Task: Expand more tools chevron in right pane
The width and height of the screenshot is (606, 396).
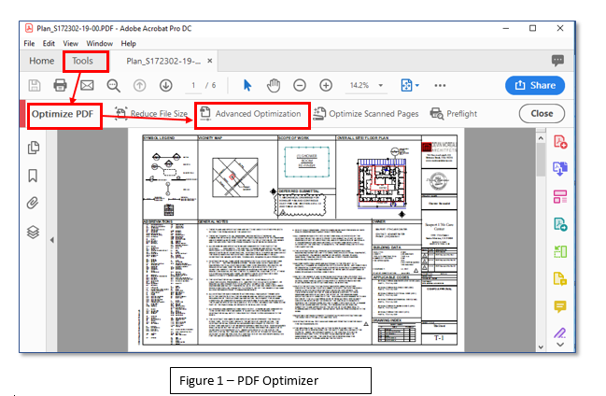Action: 560,345
